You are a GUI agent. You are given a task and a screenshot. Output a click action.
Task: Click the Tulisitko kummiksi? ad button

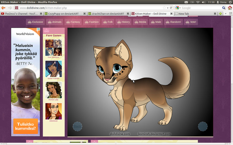tap(26, 126)
